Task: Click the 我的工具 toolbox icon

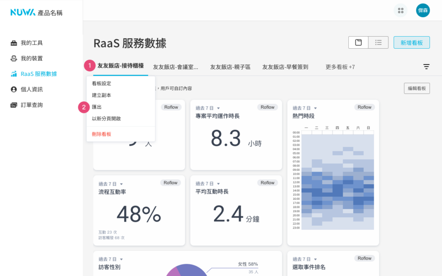Action: pyautogui.click(x=13, y=43)
